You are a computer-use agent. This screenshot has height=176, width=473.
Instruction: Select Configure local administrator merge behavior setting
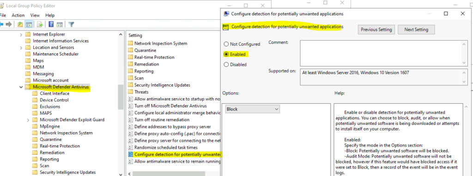[177, 112]
